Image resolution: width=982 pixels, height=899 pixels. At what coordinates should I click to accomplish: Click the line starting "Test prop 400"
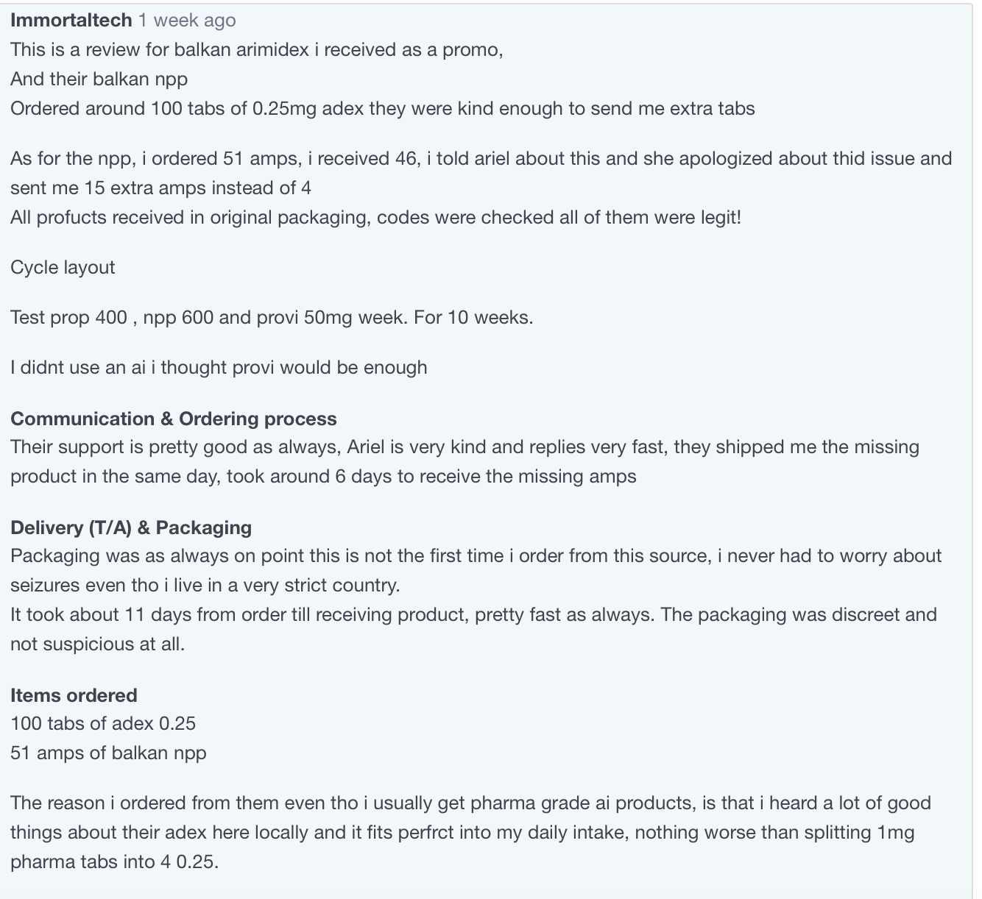272,317
